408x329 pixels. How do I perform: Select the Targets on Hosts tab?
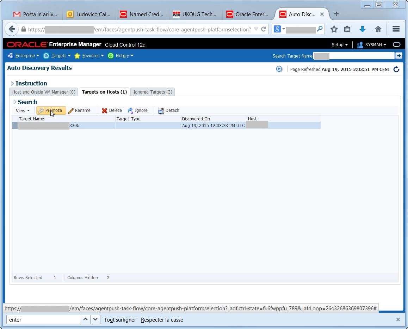104,92
